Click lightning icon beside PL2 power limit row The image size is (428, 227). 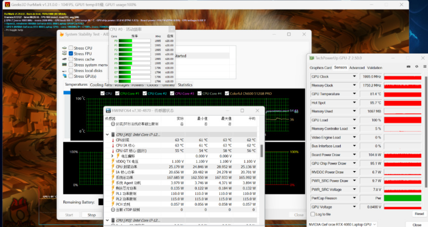113,199
